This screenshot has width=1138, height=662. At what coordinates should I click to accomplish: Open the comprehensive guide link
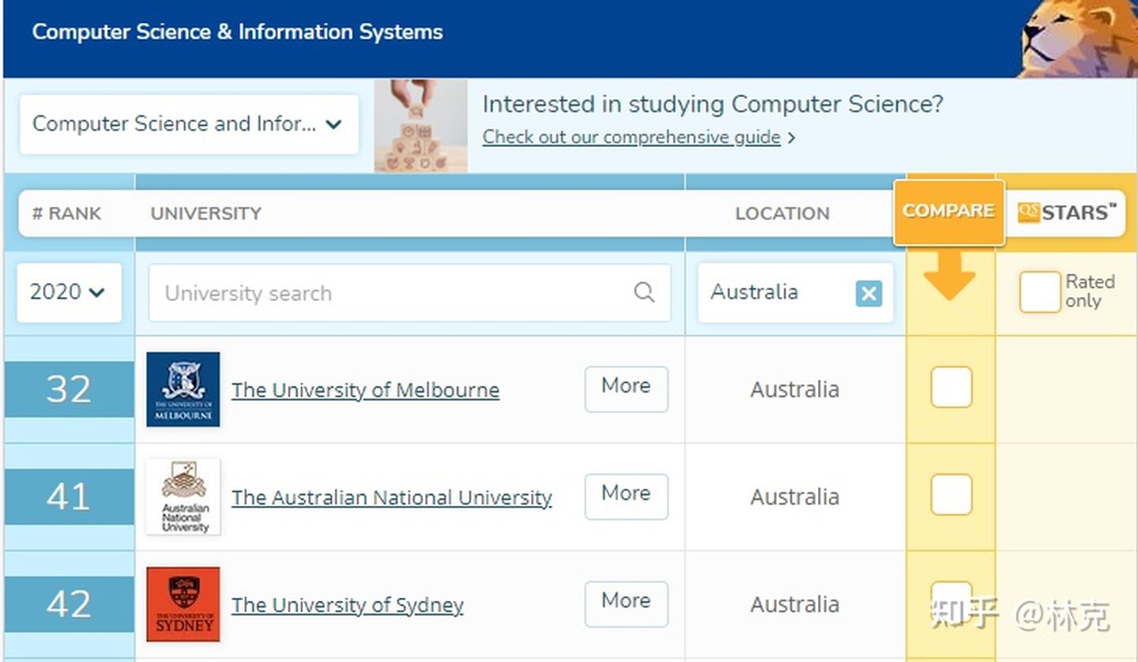coord(631,137)
